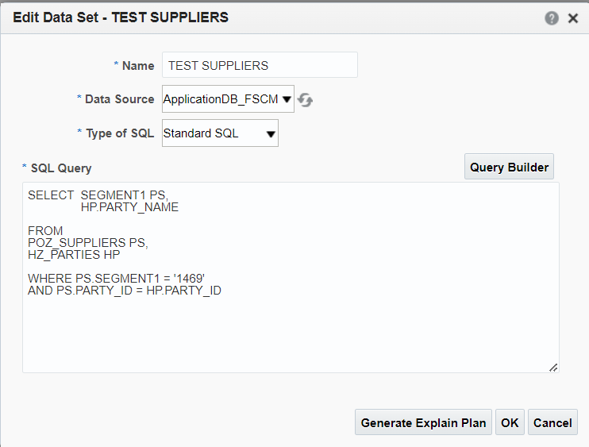Viewport: 589px width, 447px height.
Task: Click the FROM keyword in query
Action: tap(45, 230)
